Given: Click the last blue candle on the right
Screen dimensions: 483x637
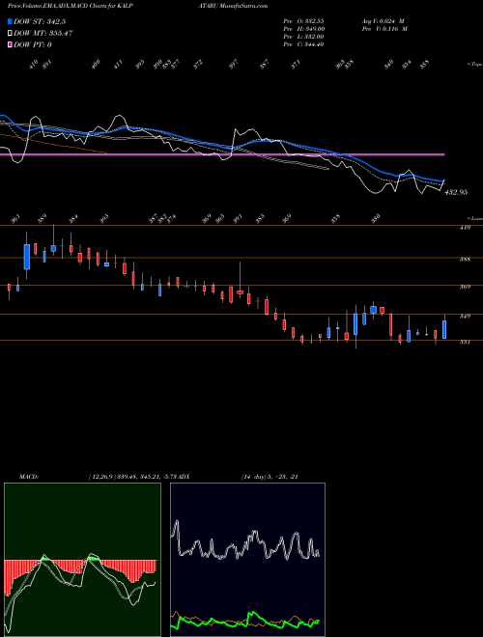Looking at the screenshot, I should pyautogui.click(x=444, y=329).
